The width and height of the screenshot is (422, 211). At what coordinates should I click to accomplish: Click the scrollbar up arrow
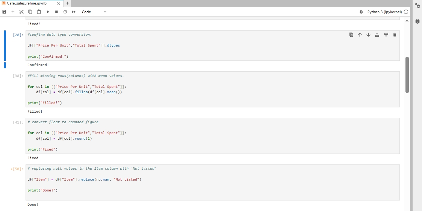point(407,21)
